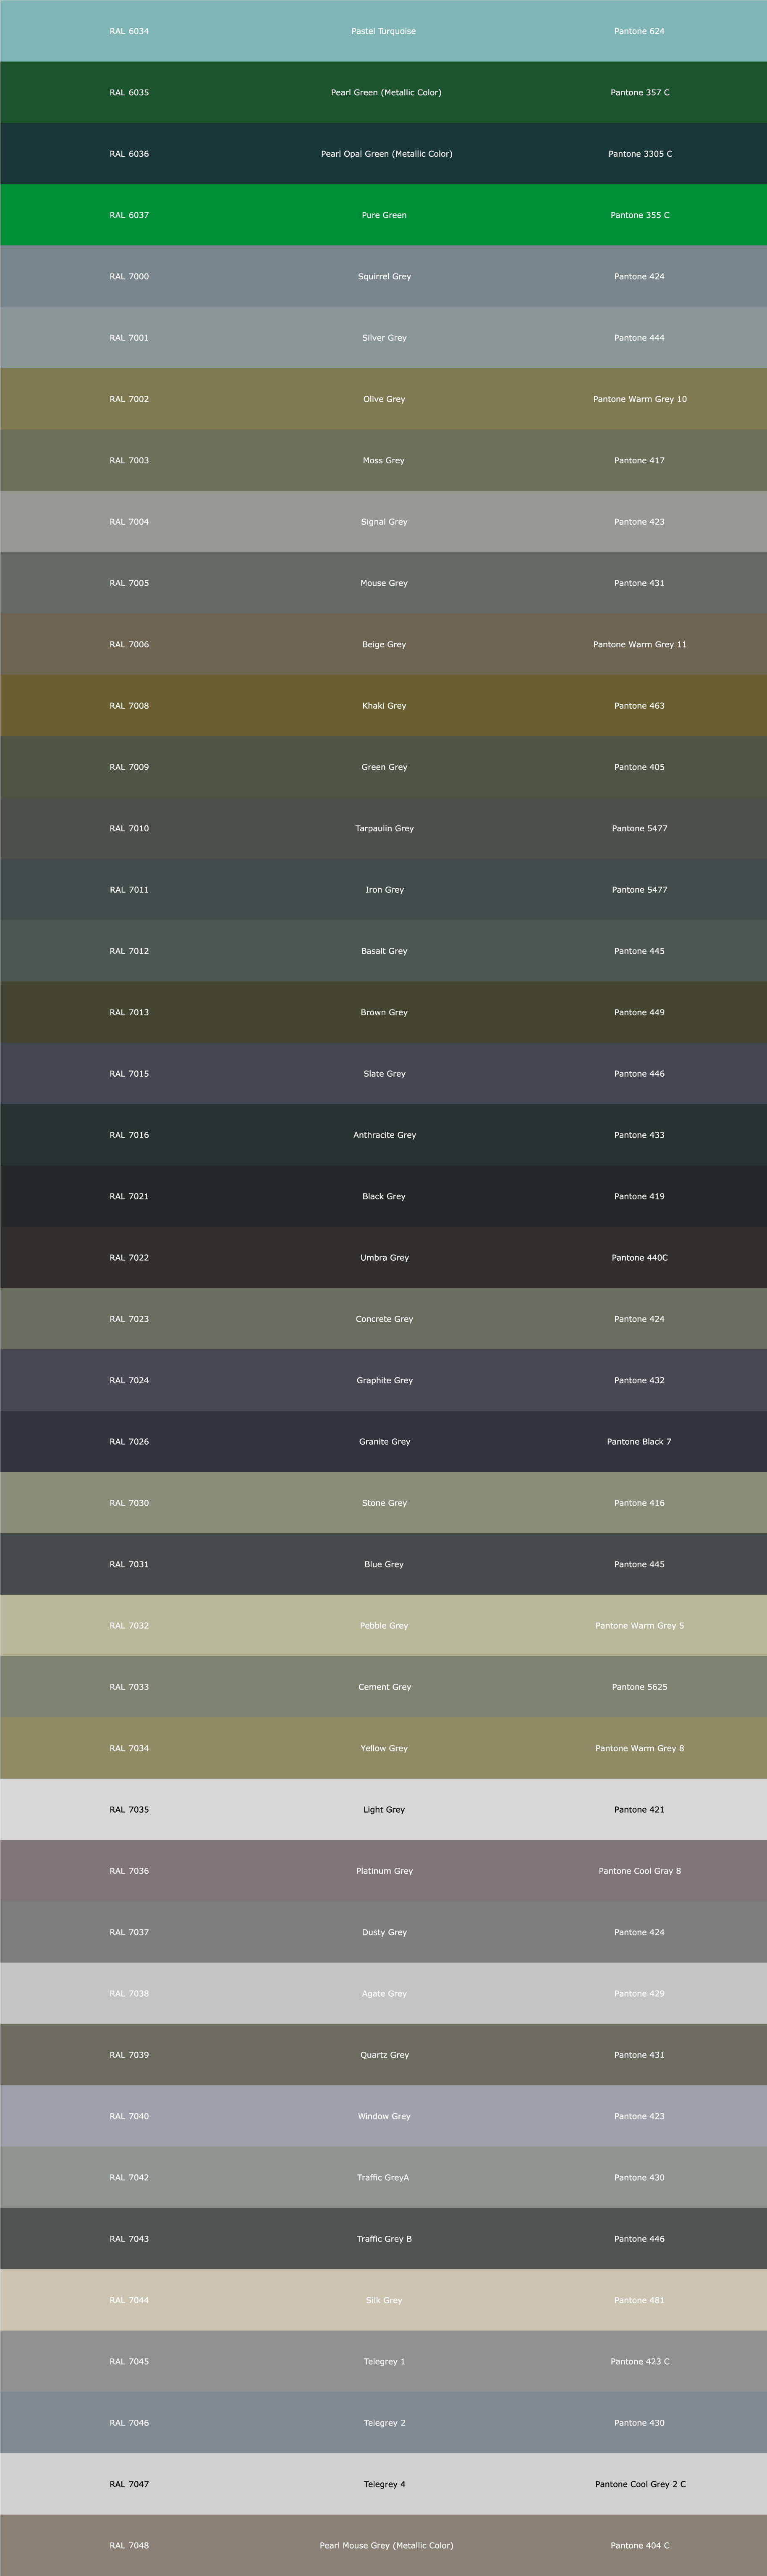
Task: Click the Basalt Grey name
Action: (385, 951)
